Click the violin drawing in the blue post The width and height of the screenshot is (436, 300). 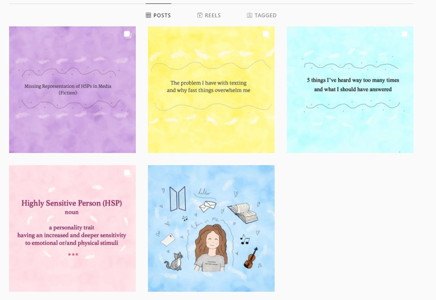[x=250, y=258]
